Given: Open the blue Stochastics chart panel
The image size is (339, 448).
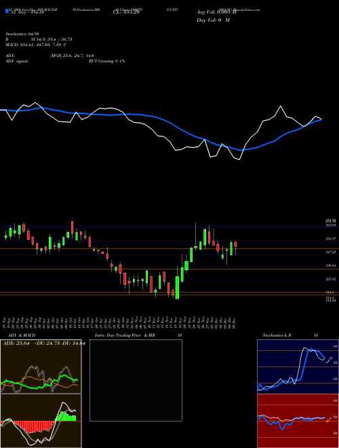Looking at the screenshot, I should tap(298, 367).
